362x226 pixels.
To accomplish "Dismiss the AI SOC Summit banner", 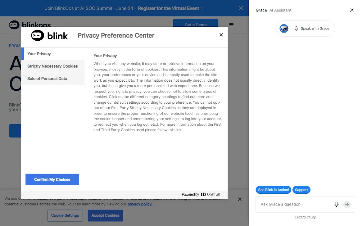I will [241, 8].
